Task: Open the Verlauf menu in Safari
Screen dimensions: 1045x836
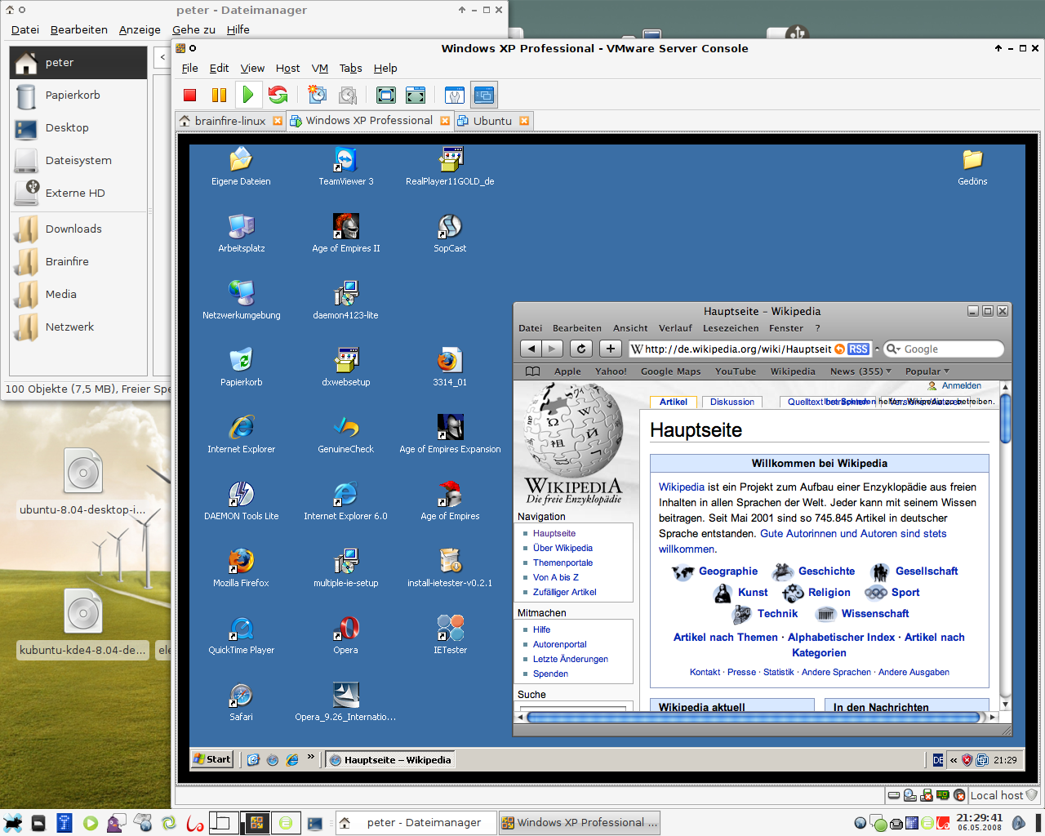Action: [x=675, y=328]
